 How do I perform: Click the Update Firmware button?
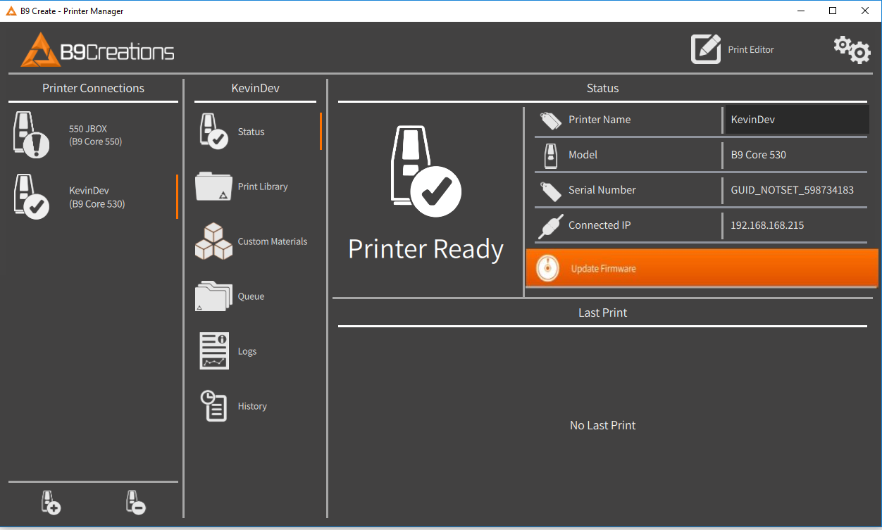[702, 268]
